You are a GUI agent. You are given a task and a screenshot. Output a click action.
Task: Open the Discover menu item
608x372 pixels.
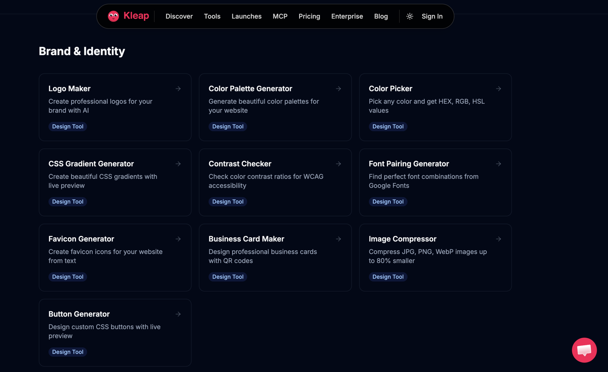[x=179, y=16]
